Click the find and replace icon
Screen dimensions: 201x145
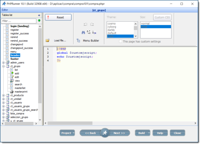(x=89, y=32)
